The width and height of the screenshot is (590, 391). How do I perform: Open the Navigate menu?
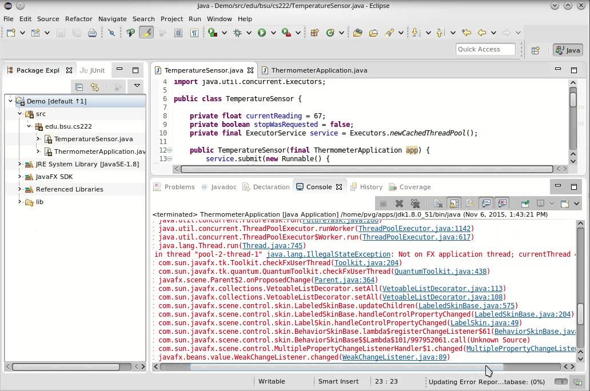[113, 19]
